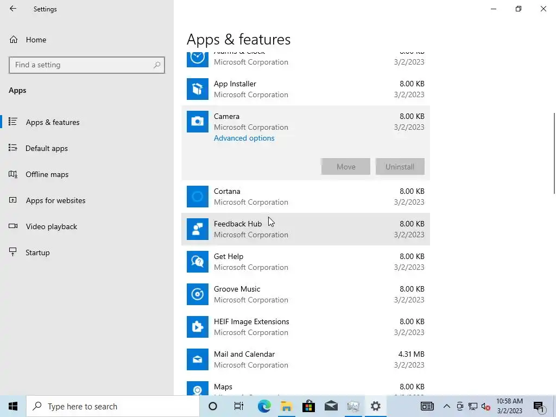This screenshot has width=556, height=417.
Task: Show hidden system tray icons
Action: 447,406
